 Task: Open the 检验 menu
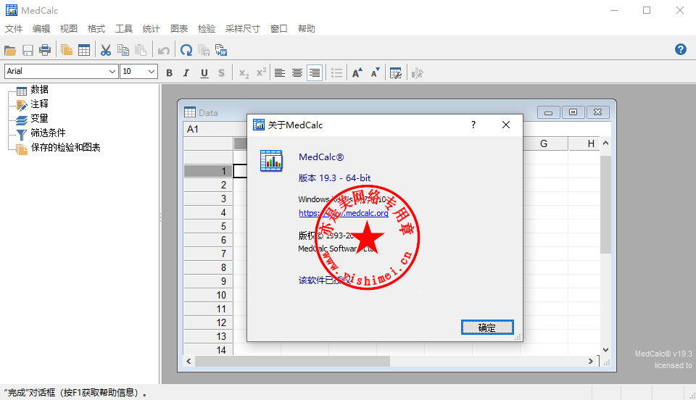[x=207, y=29]
